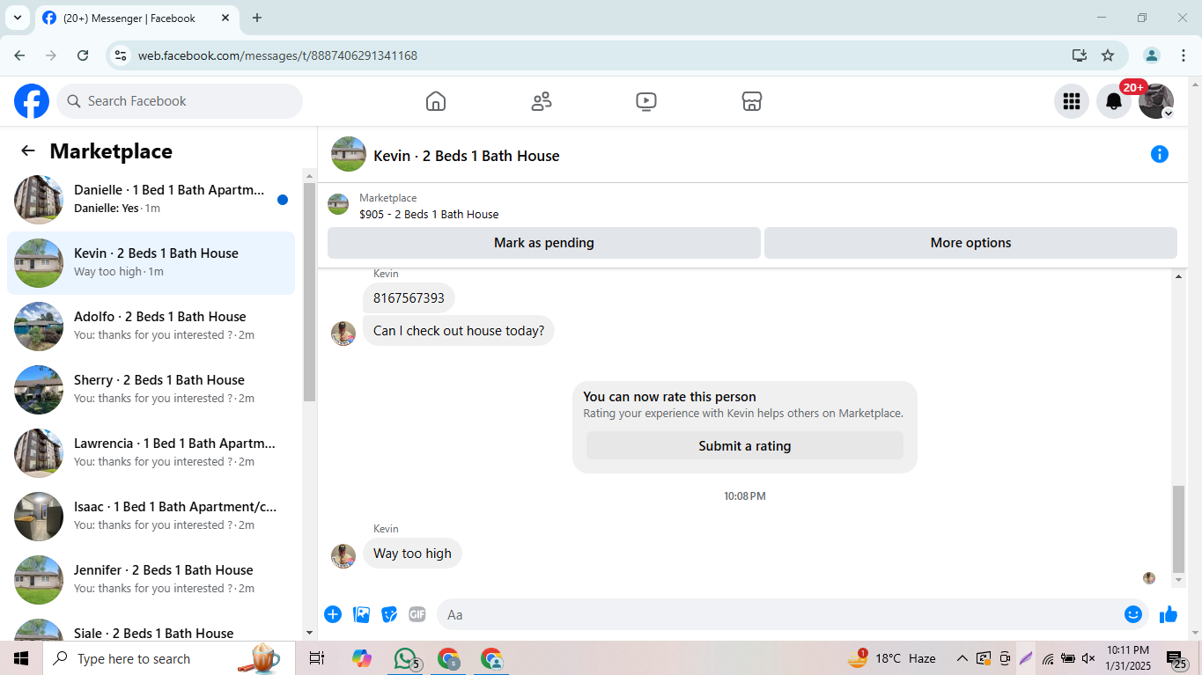Image resolution: width=1202 pixels, height=675 pixels.
Task: Open the taskbar clock and date
Action: (1128, 658)
